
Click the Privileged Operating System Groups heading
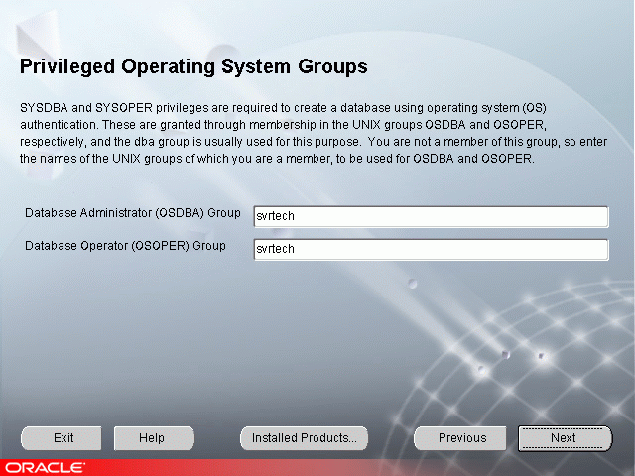193,66
